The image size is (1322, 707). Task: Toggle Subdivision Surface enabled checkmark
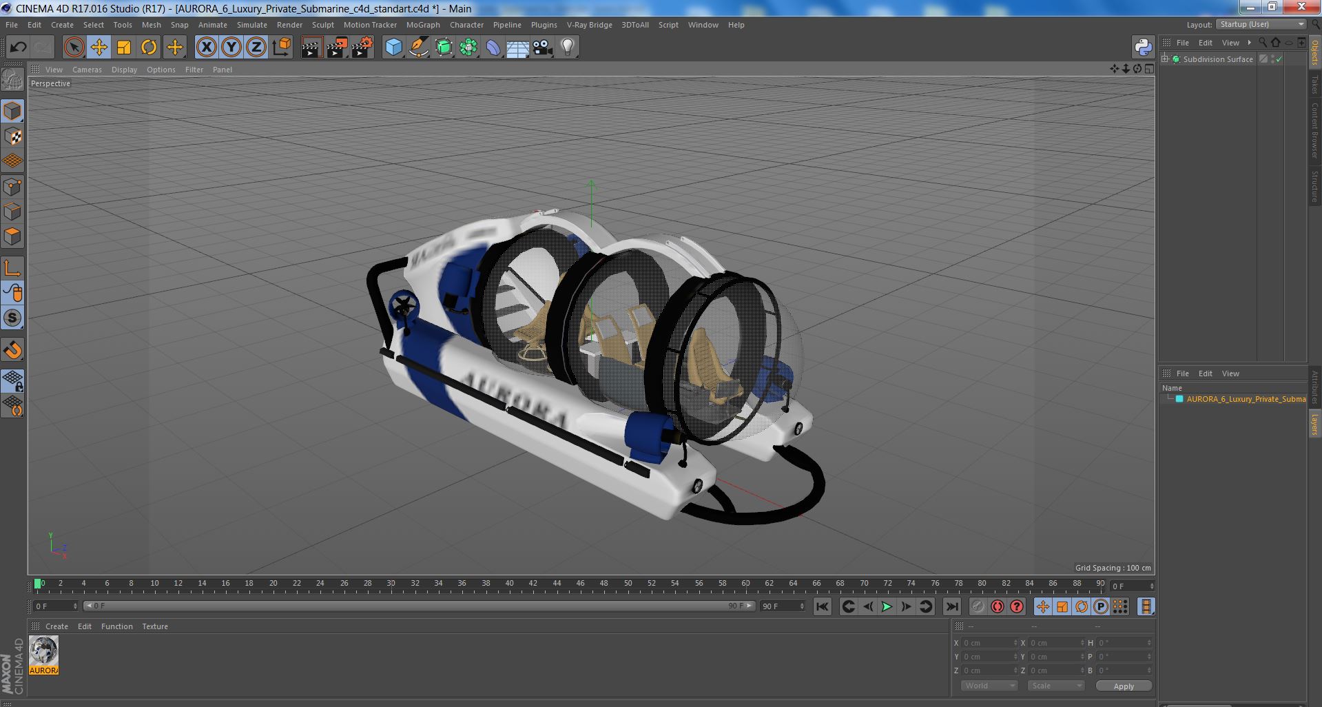pyautogui.click(x=1279, y=59)
